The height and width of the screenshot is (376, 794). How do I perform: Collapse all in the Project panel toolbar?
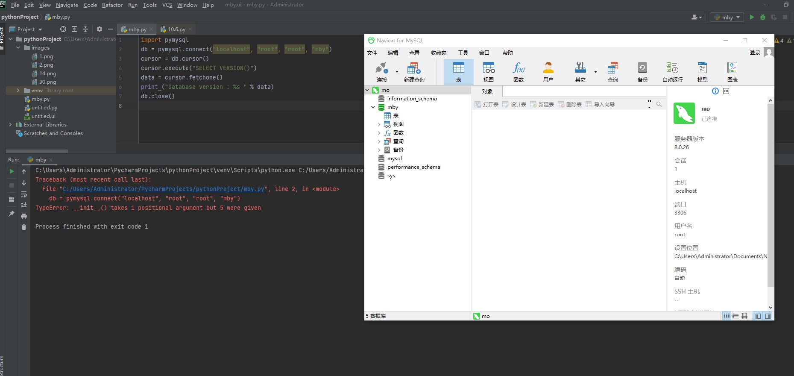coord(85,29)
